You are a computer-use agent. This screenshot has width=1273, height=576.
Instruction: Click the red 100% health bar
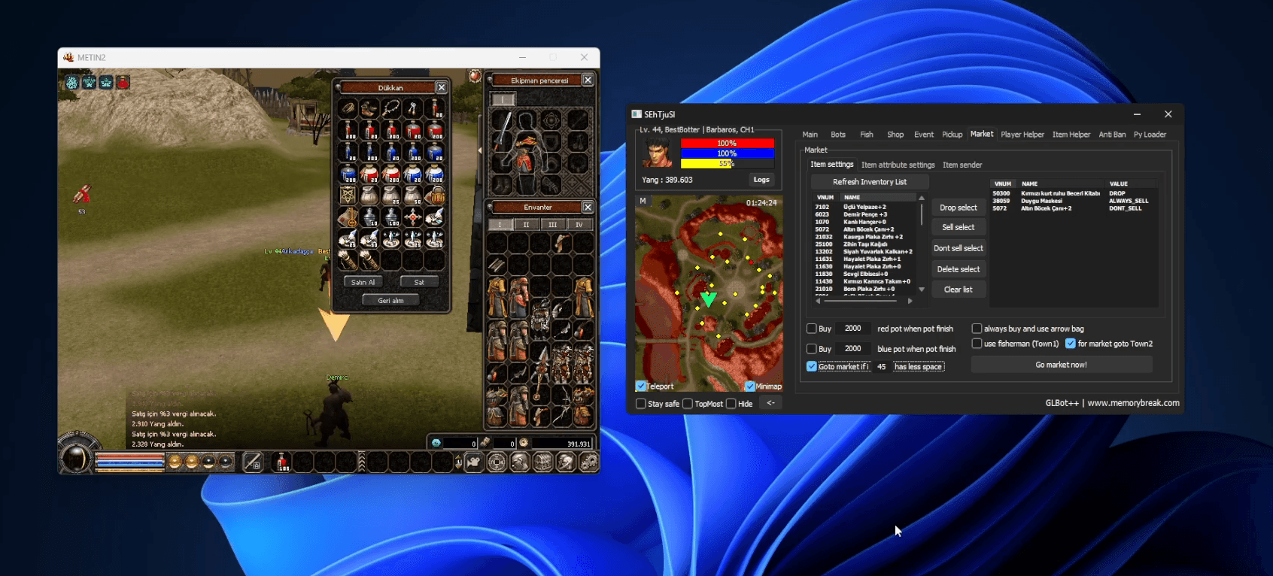pyautogui.click(x=727, y=143)
